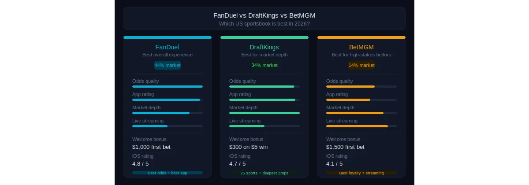Click BetMGM's Market depth bar

point(361,113)
